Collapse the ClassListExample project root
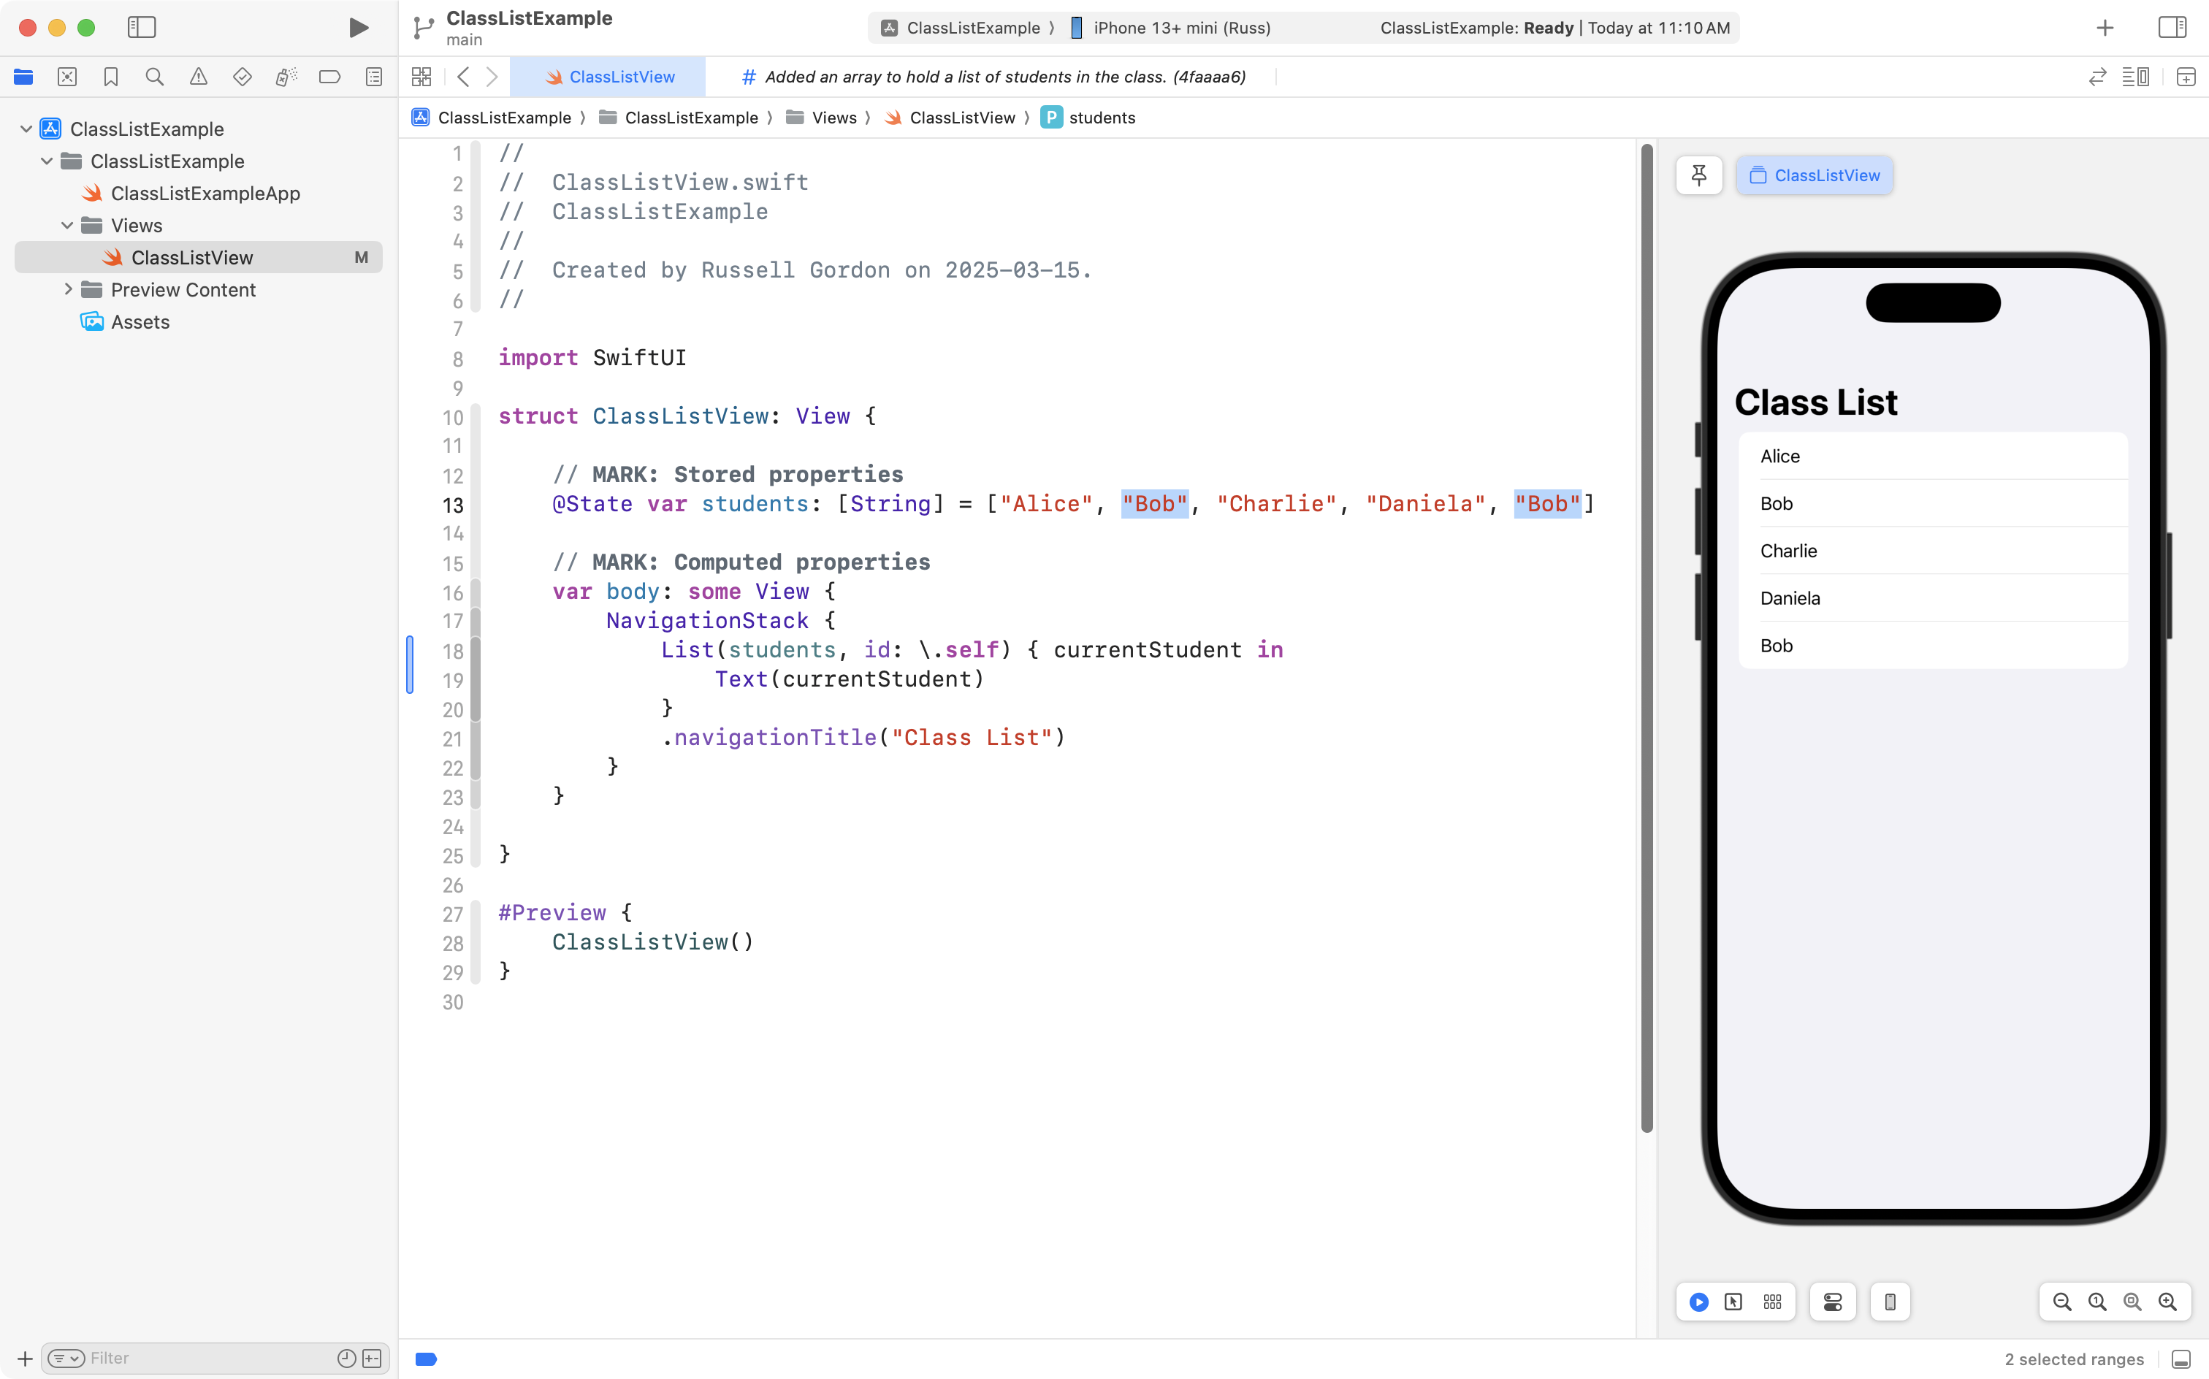This screenshot has width=2209, height=1379. coord(26,129)
